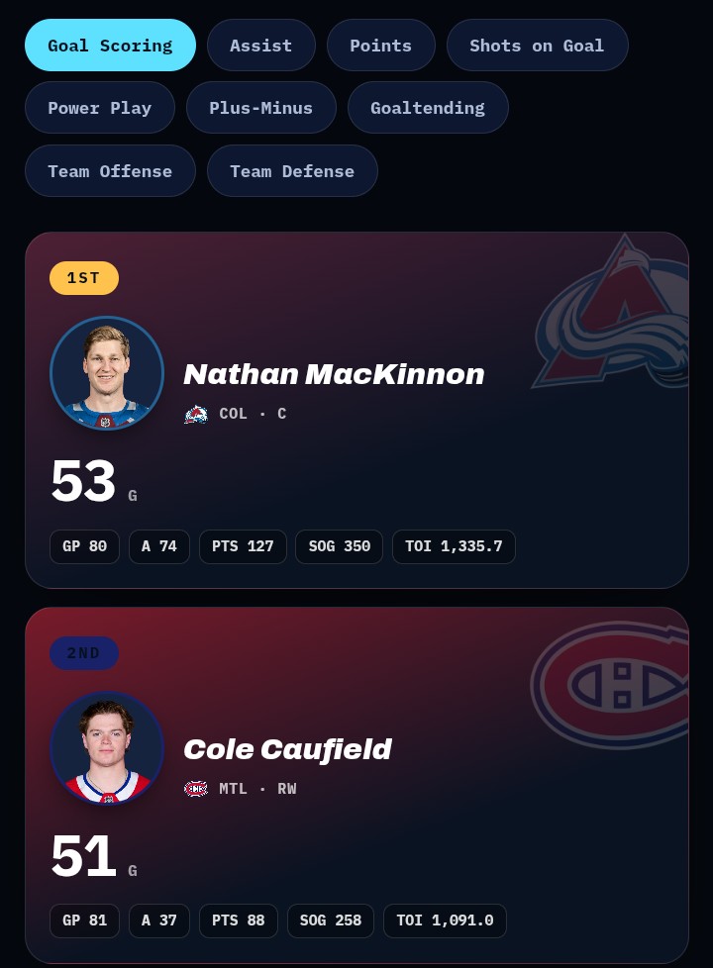Click Nathan MacKinnon's headshot photo

(x=107, y=373)
